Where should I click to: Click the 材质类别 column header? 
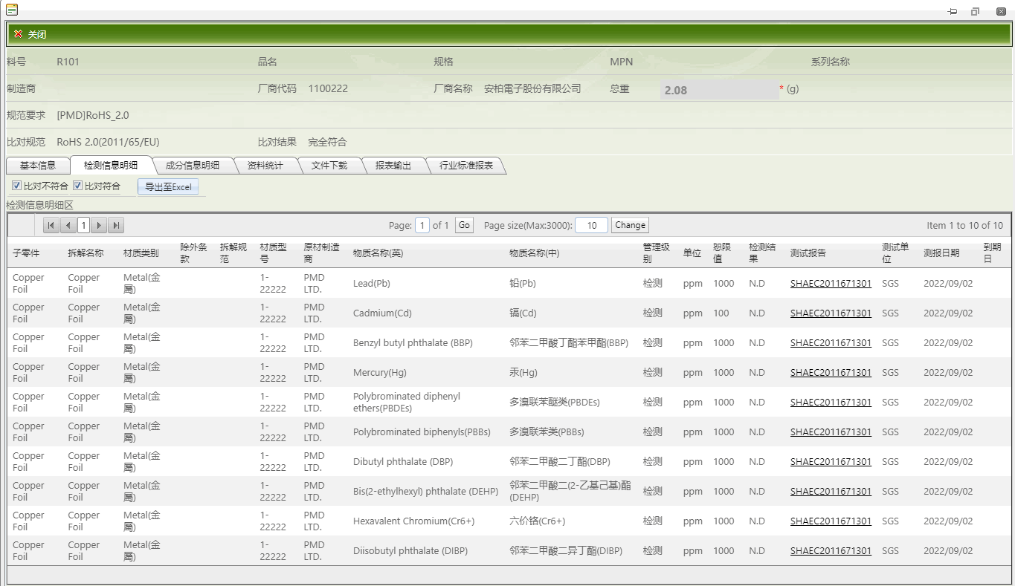pyautogui.click(x=141, y=253)
